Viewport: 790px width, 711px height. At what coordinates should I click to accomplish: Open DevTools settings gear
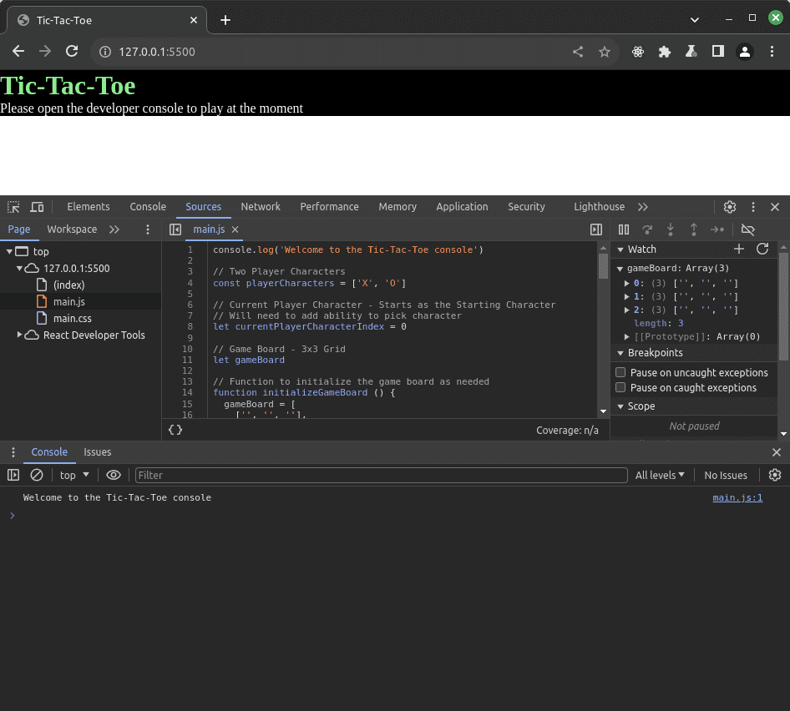729,206
